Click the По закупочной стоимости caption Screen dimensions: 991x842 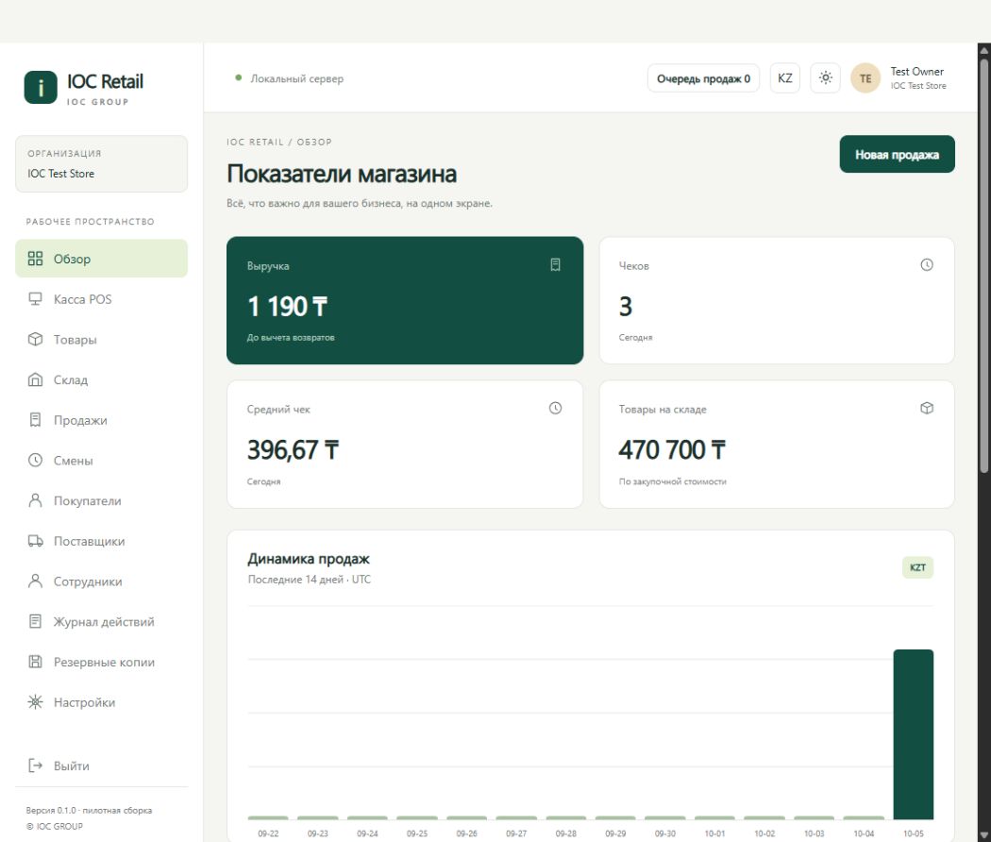(672, 481)
